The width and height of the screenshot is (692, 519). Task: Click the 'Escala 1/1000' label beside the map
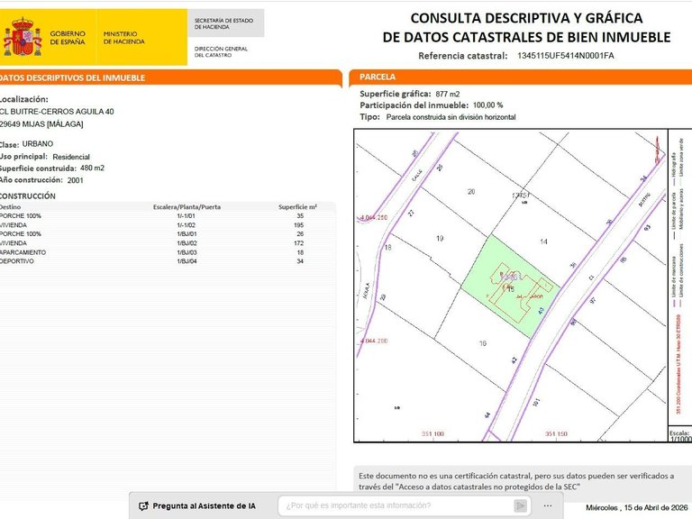coord(680,436)
